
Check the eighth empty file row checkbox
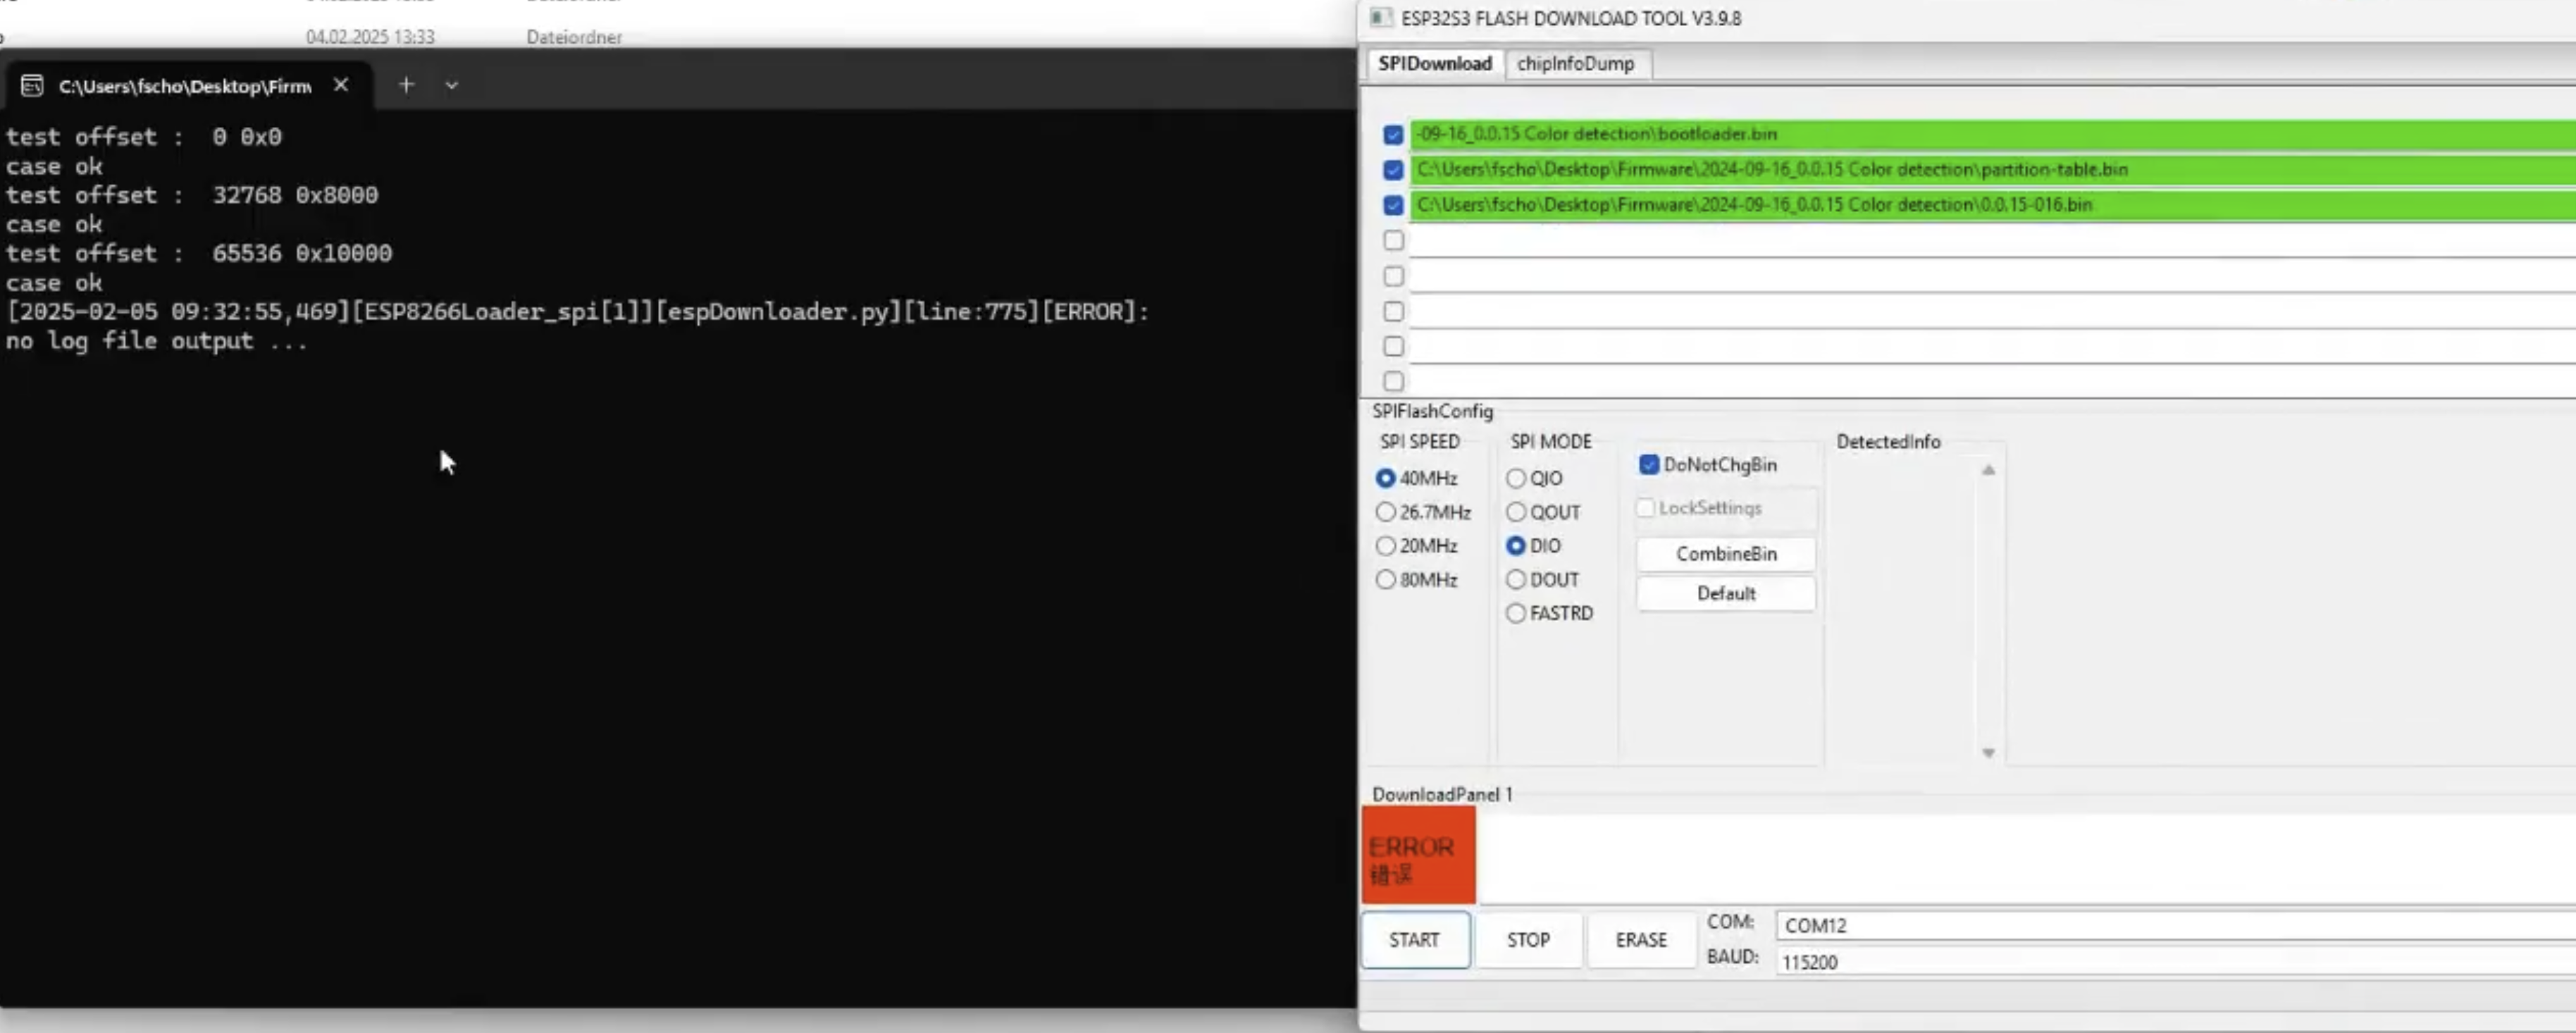1393,381
